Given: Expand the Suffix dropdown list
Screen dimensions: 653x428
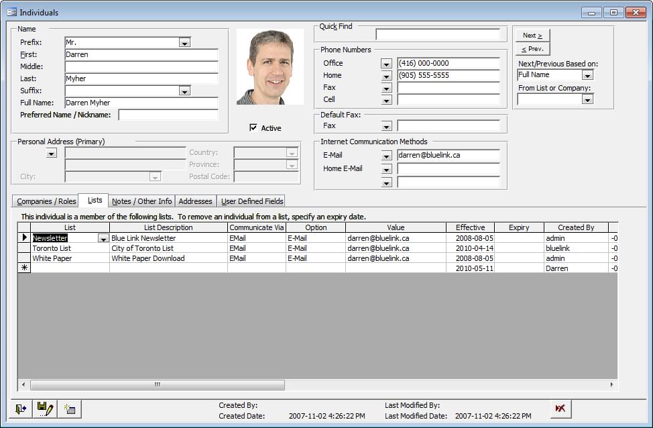Looking at the screenshot, I should [184, 91].
